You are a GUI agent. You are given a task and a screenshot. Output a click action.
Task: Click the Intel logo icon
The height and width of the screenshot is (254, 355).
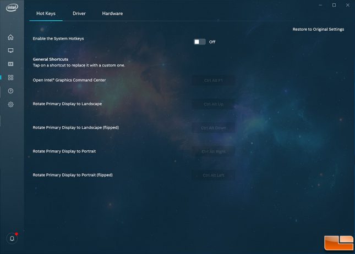point(12,8)
